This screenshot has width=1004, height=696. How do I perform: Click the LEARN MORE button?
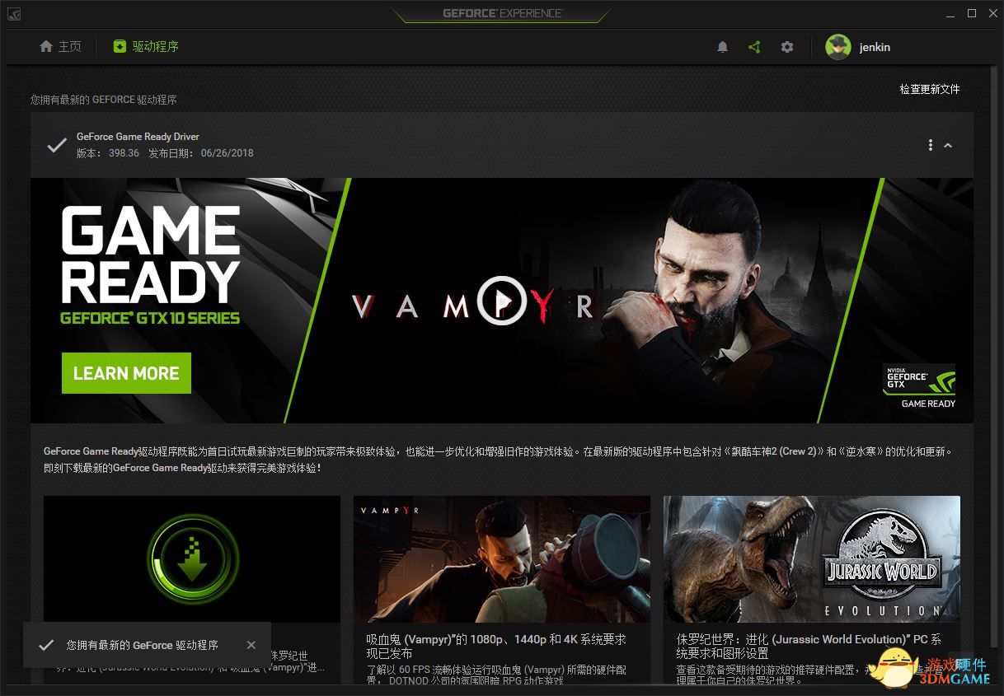pyautogui.click(x=126, y=373)
